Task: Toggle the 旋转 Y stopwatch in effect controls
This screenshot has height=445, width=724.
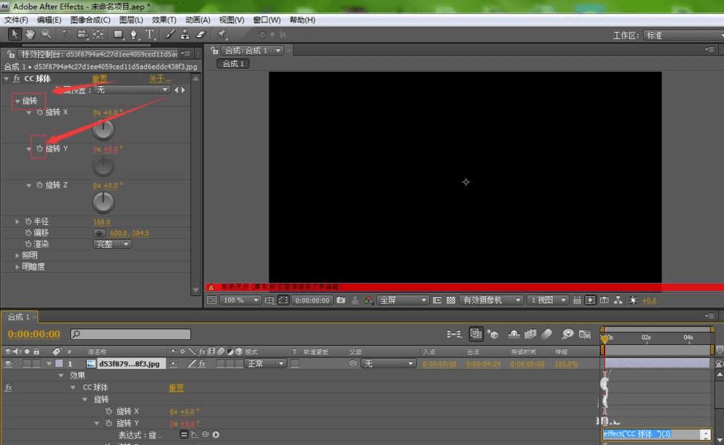Action: [x=40, y=149]
